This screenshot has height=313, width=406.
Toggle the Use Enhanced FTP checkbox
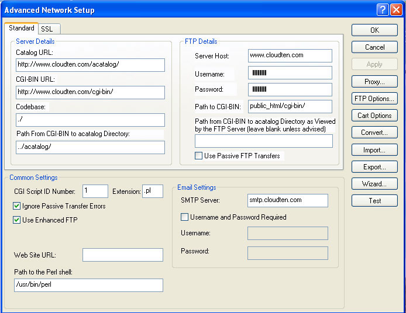pyautogui.click(x=17, y=220)
